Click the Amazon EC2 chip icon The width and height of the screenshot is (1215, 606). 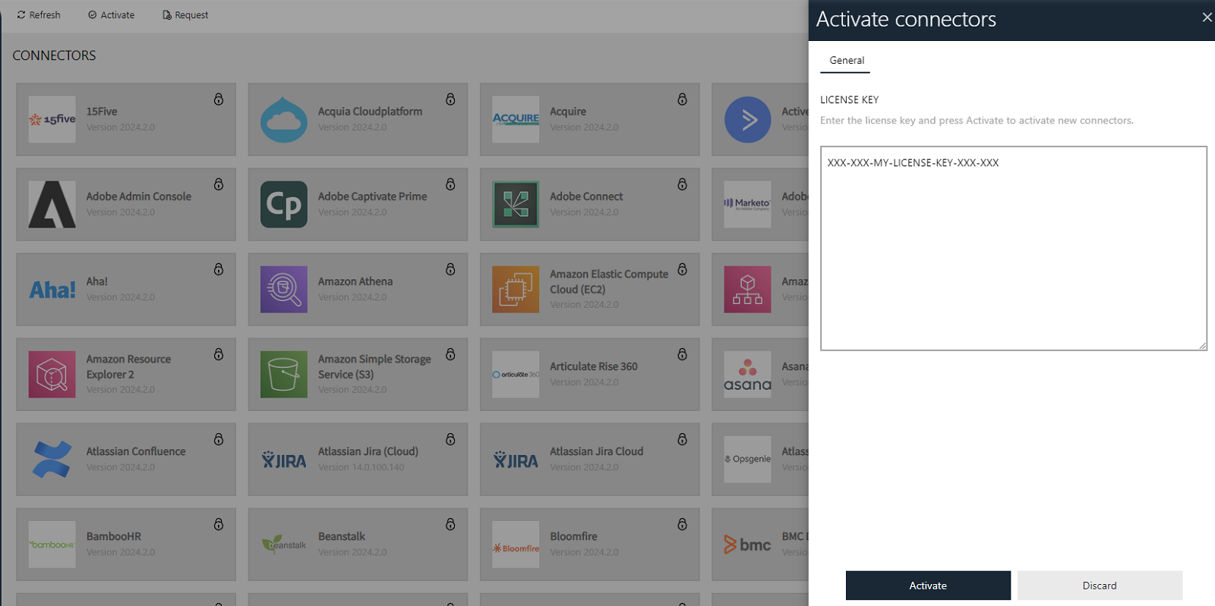tap(516, 289)
